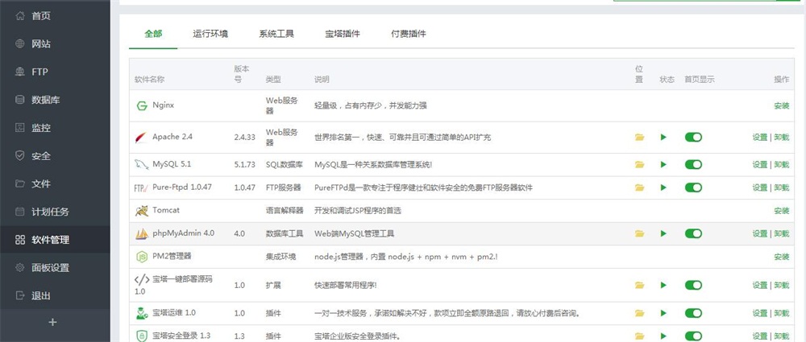Click the MySQL version 5.1.73 text
This screenshot has width=806, height=342.
click(245, 164)
